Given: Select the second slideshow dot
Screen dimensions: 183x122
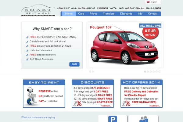Looking at the screenshot, I should coord(148,71).
